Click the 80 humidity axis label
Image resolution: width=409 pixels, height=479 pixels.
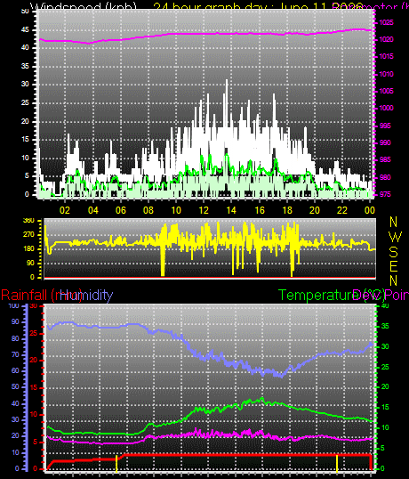(x=15, y=338)
